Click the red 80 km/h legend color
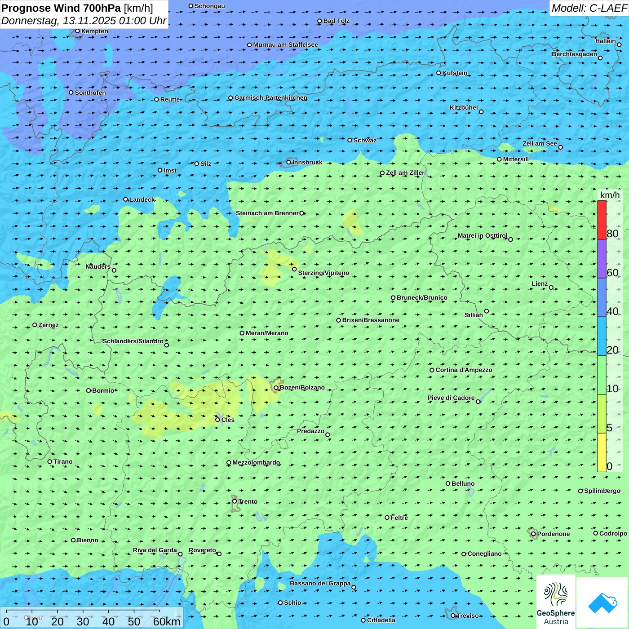The image size is (629, 629). 602,220
